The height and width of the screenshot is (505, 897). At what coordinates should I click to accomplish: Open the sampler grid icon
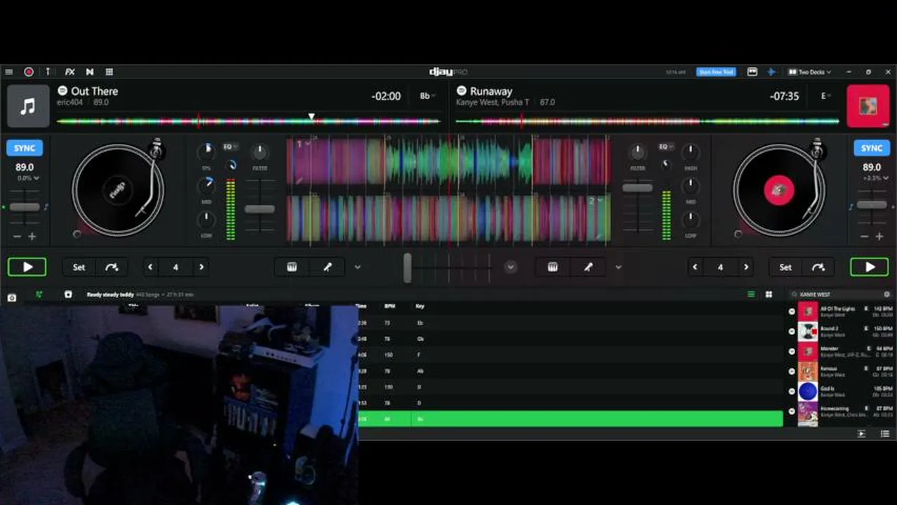(109, 72)
